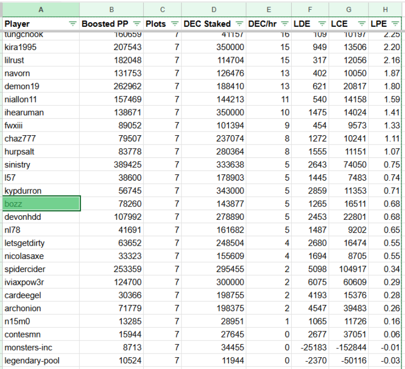This screenshot has width=405, height=369.
Task: Select the archonion player cell
Action: [41, 308]
